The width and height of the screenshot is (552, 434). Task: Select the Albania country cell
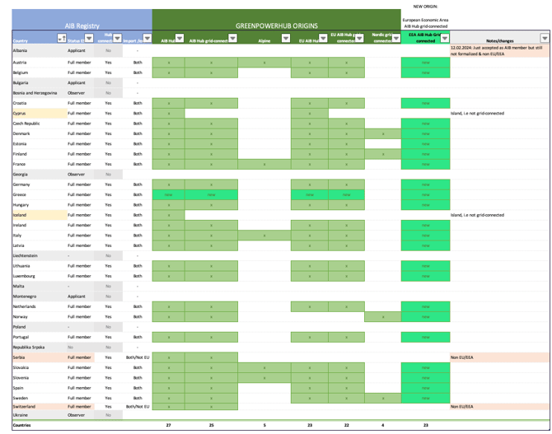[x=40, y=51]
